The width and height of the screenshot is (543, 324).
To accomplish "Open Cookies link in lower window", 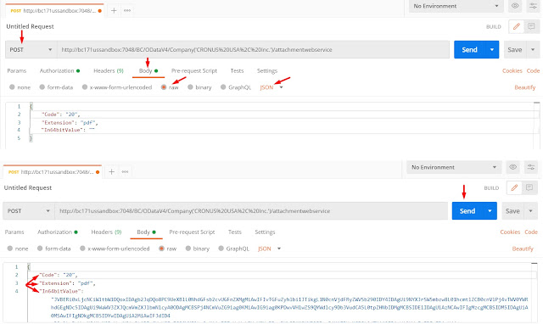I will point(510,232).
